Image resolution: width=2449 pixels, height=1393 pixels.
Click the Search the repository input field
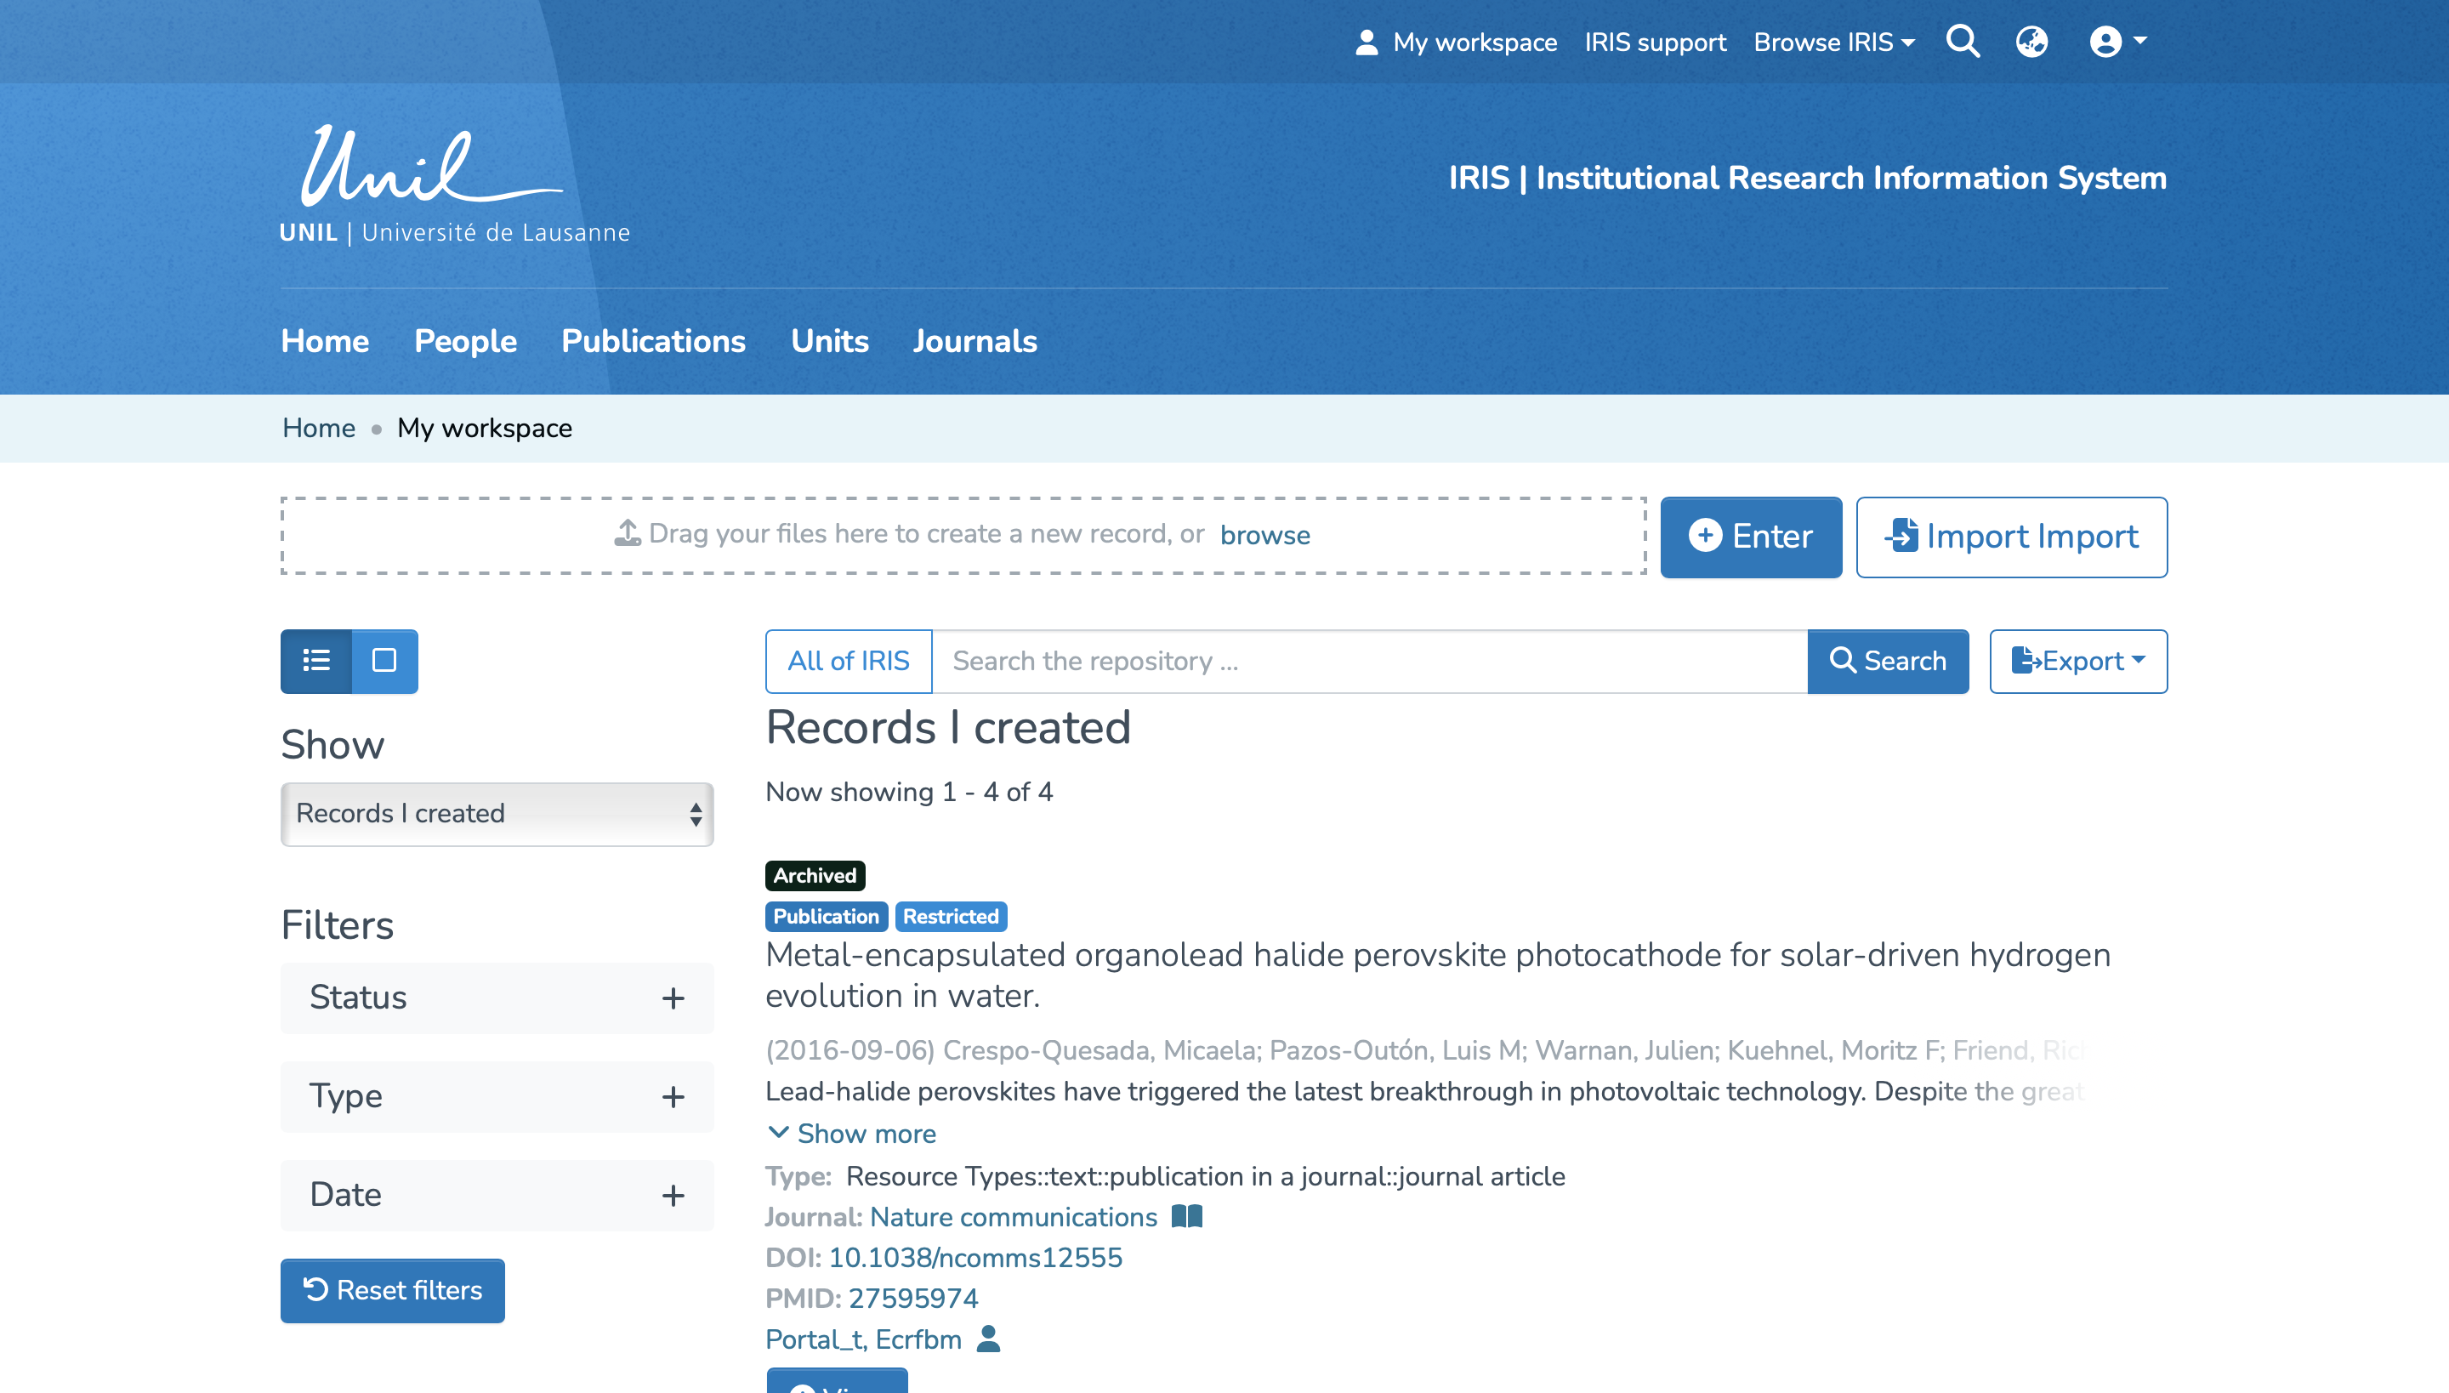[x=1369, y=661]
